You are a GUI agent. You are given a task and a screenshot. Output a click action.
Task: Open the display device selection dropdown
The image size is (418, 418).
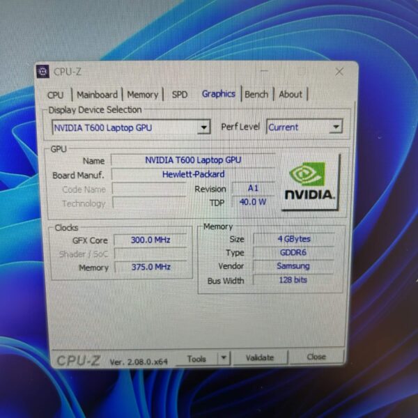[x=132, y=127]
